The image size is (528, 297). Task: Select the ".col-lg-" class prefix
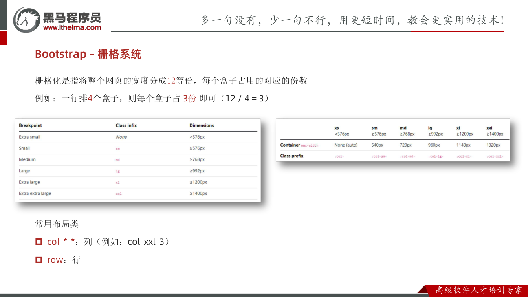click(x=436, y=156)
